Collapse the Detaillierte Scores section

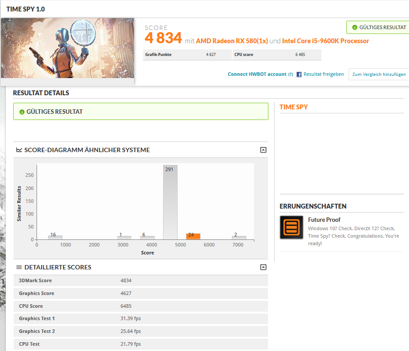(x=263, y=267)
